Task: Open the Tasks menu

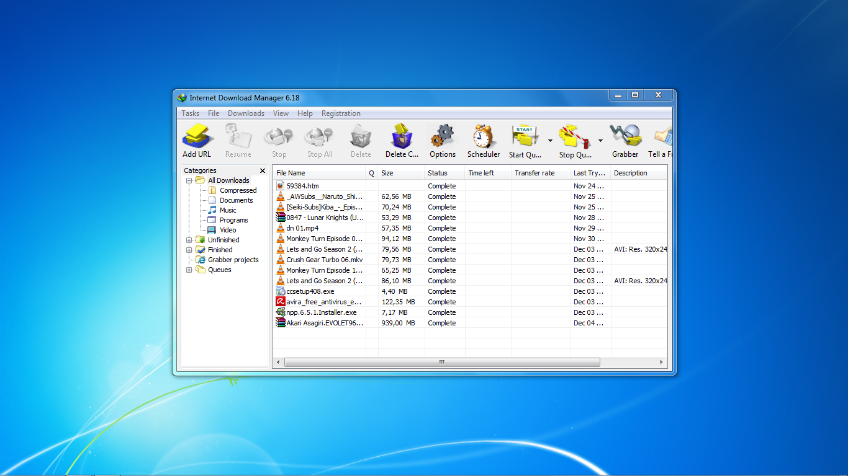Action: pyautogui.click(x=191, y=113)
